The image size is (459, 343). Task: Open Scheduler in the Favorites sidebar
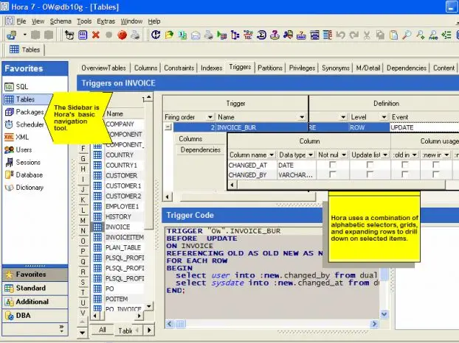[24, 124]
